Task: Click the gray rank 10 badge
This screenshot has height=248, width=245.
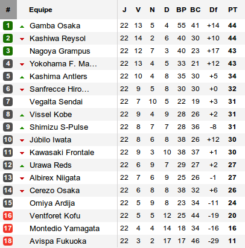Action: pos(8,139)
